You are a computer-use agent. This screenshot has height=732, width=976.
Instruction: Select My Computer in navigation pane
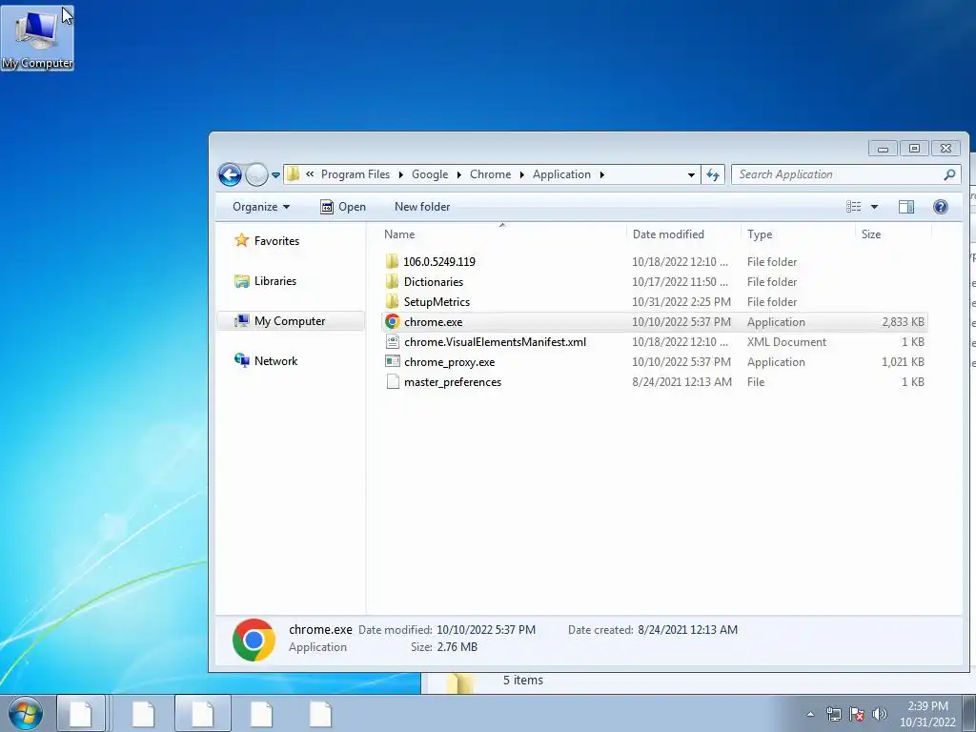click(291, 321)
